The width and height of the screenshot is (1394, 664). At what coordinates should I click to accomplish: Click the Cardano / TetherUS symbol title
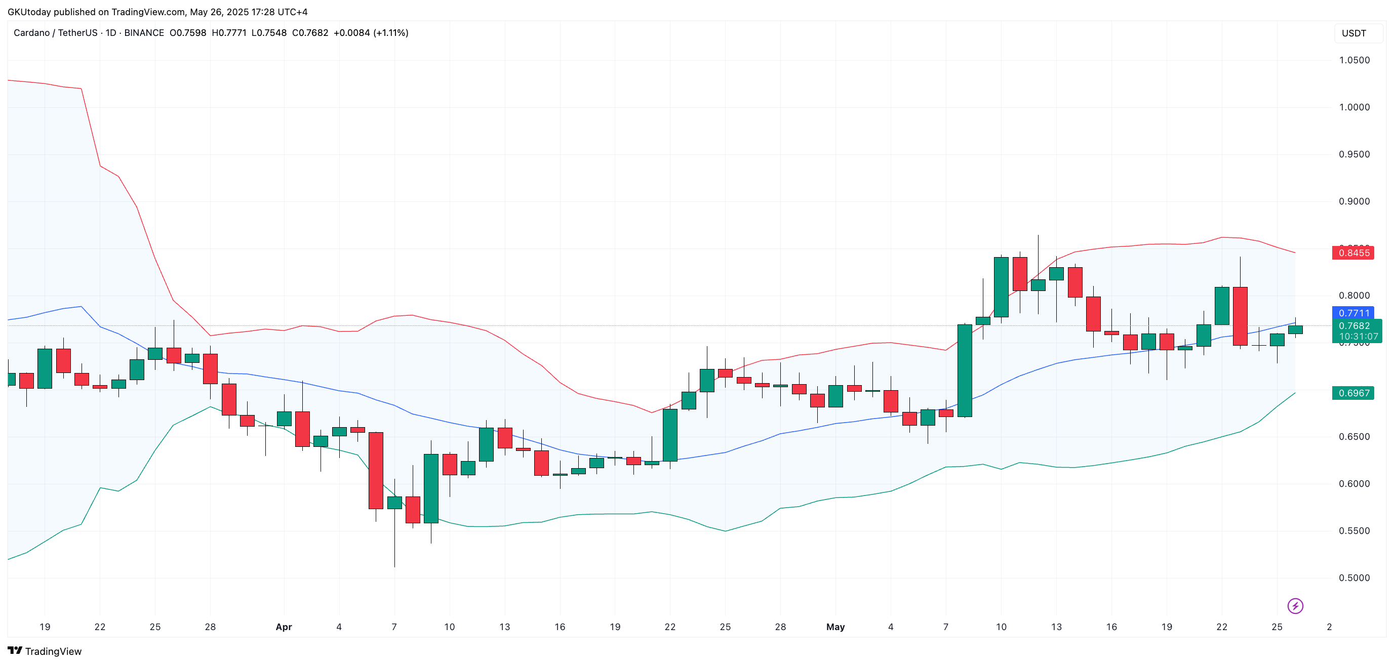56,33
